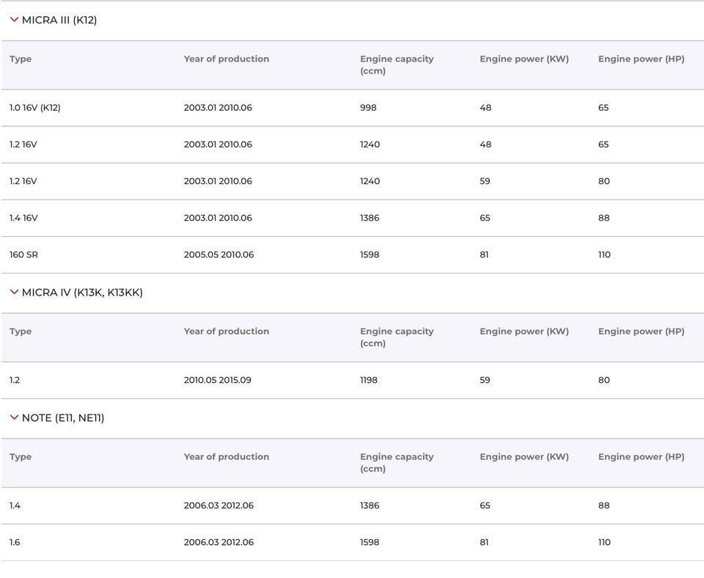The width and height of the screenshot is (704, 578).
Task: Click the 2005.05 2010.06 production year cell
Action: pos(218,255)
